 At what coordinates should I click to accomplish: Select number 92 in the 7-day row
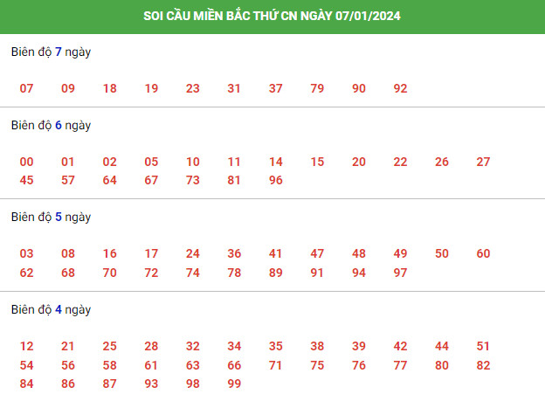coord(400,88)
